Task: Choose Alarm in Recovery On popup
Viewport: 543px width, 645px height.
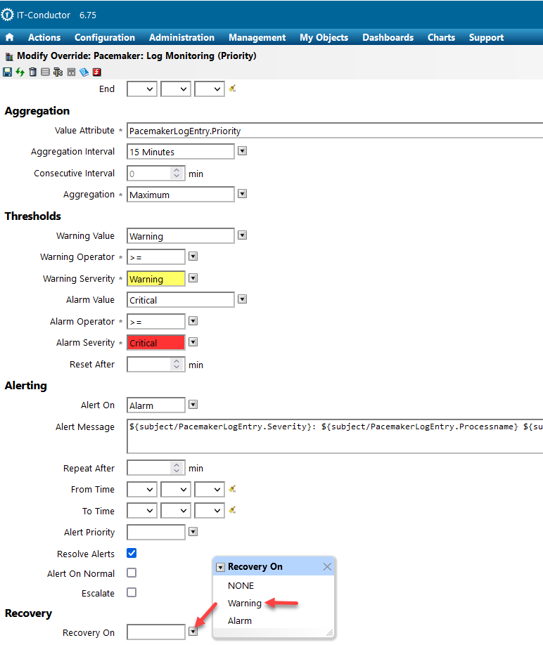Action: coord(240,620)
